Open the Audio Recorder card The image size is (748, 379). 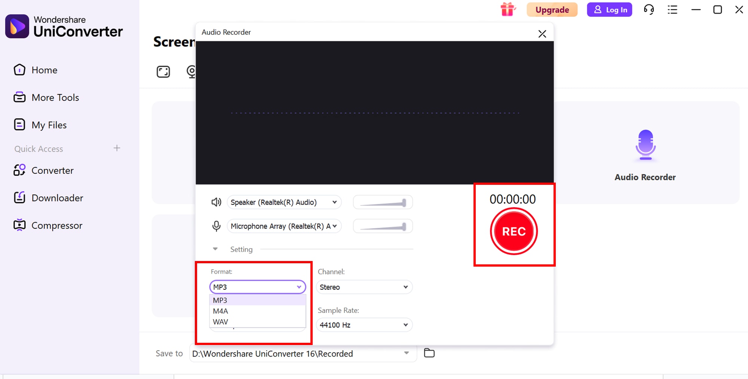tap(645, 153)
